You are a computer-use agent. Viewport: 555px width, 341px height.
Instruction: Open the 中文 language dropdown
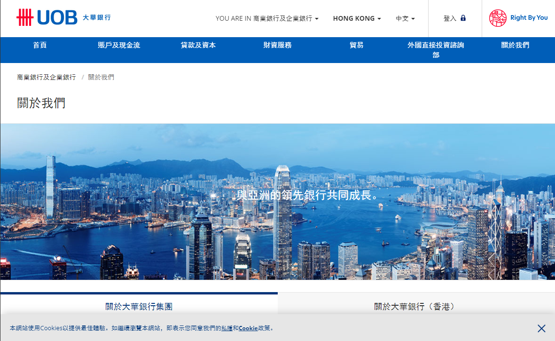[x=405, y=18]
